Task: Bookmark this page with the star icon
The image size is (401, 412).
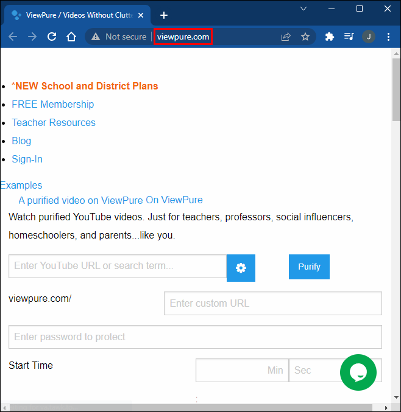Action: (x=305, y=37)
